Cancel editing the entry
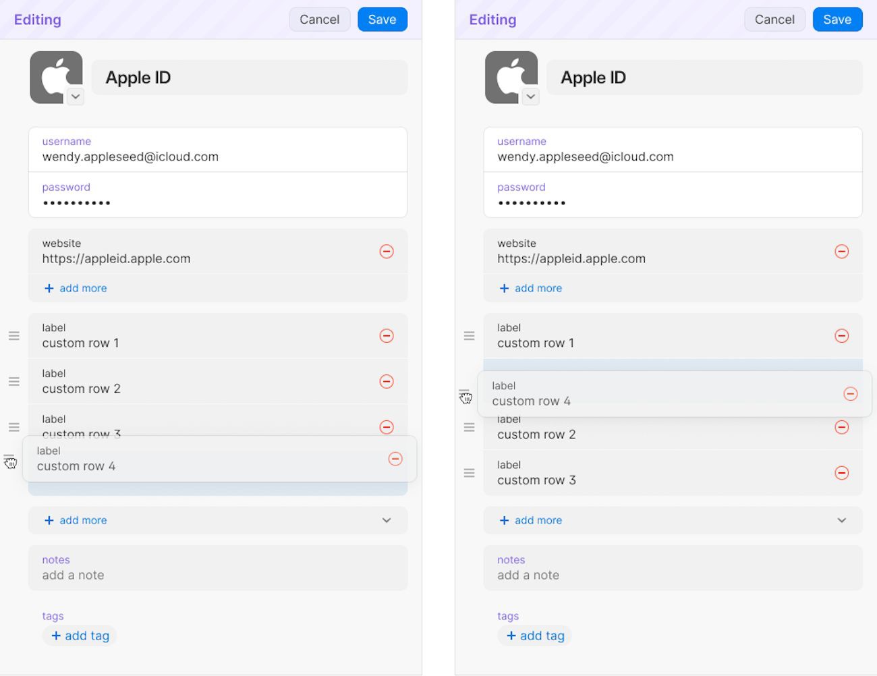 (319, 19)
